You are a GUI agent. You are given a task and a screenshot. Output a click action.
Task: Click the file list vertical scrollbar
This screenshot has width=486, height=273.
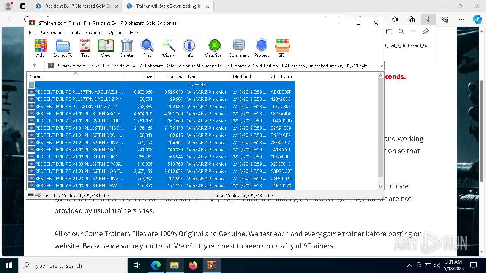click(381, 128)
